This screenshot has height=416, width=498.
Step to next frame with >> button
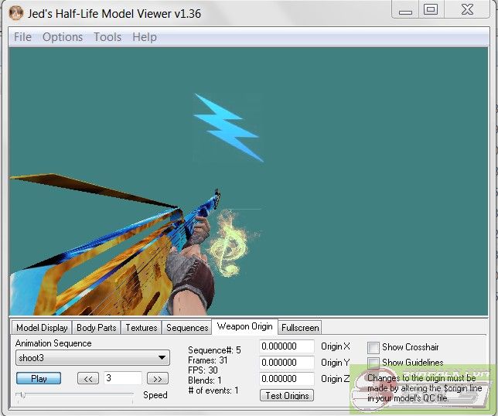157,378
